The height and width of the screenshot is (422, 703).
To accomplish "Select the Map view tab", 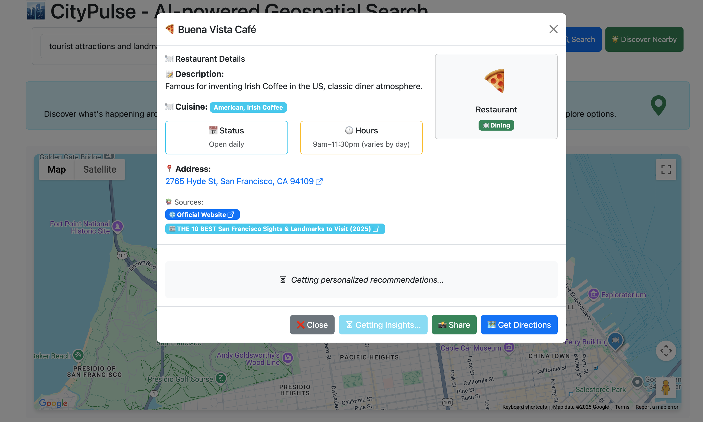I will pos(57,170).
